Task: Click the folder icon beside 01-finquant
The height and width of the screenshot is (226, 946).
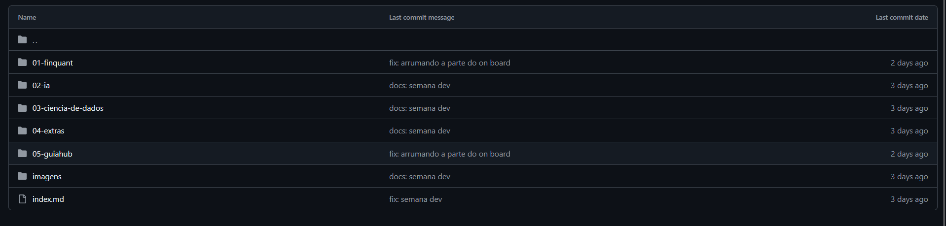Action: click(22, 63)
